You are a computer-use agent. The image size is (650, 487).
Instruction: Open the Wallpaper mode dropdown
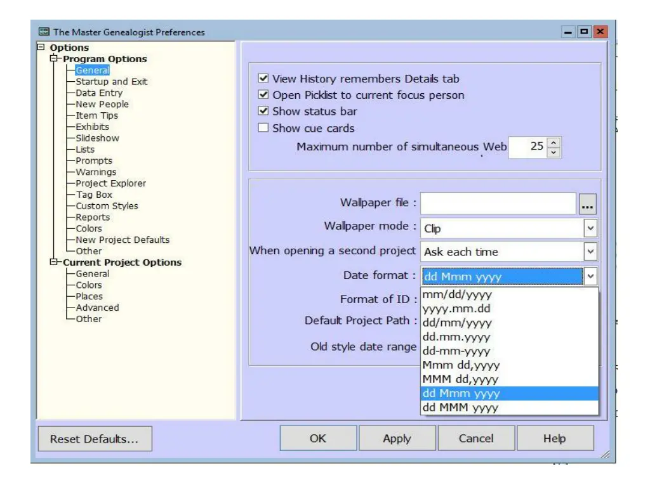tap(590, 228)
